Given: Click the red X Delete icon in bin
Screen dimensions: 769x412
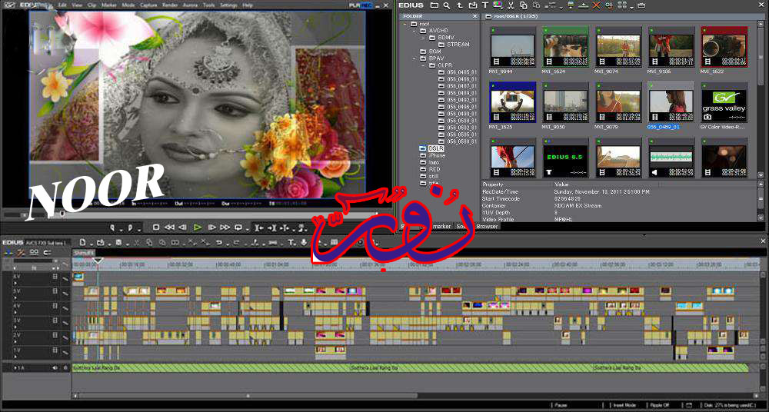Looking at the screenshot, I should tap(596, 5).
